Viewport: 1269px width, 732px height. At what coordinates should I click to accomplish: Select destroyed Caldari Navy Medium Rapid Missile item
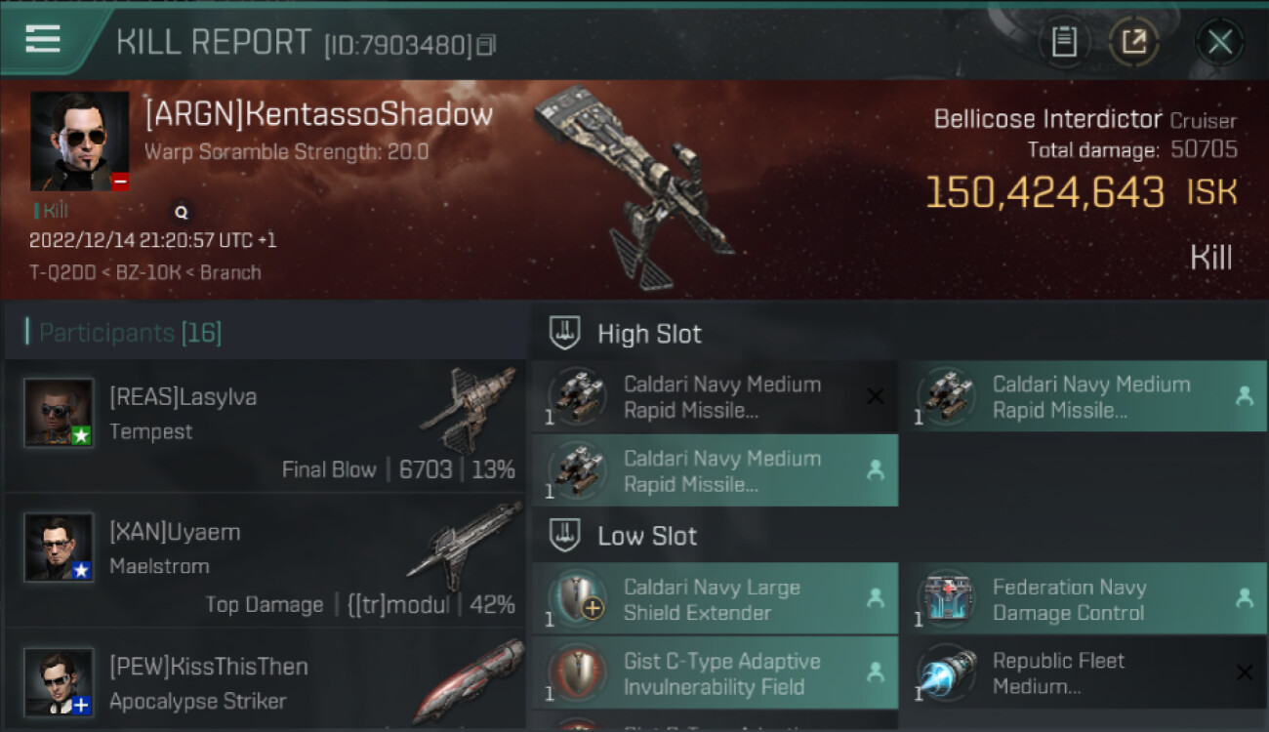point(715,396)
